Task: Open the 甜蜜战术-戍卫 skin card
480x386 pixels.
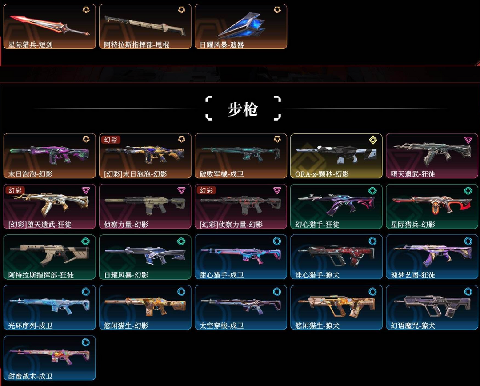Action: (x=50, y=358)
